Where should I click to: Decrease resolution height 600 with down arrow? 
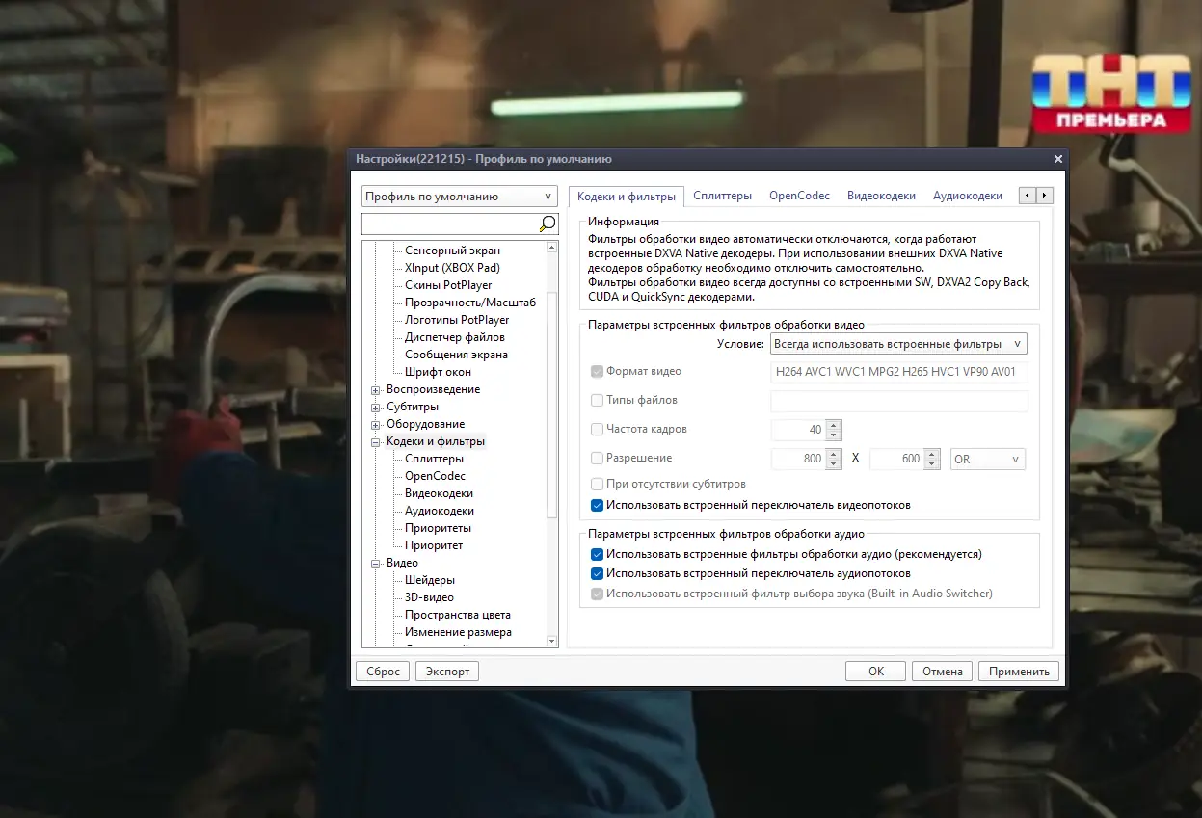(x=931, y=463)
